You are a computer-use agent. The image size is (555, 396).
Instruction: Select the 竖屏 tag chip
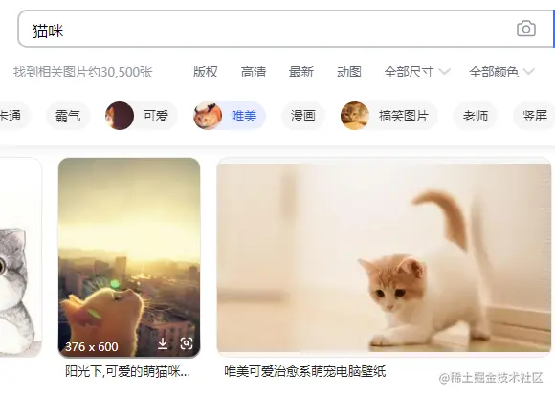coord(535,116)
